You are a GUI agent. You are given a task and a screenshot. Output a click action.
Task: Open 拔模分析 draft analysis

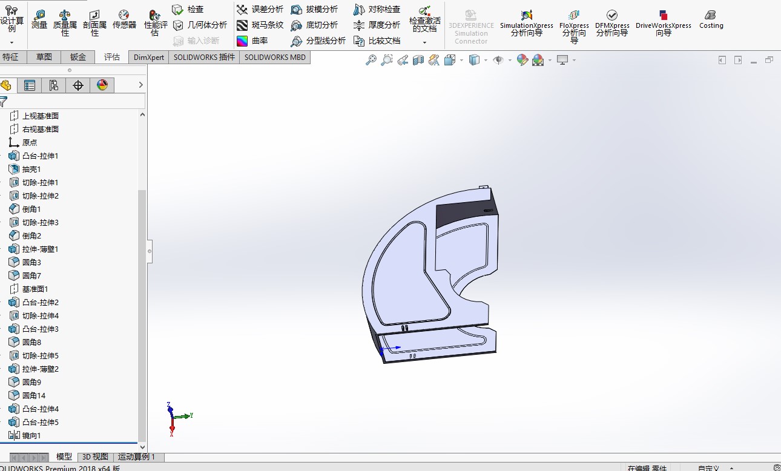click(x=314, y=9)
